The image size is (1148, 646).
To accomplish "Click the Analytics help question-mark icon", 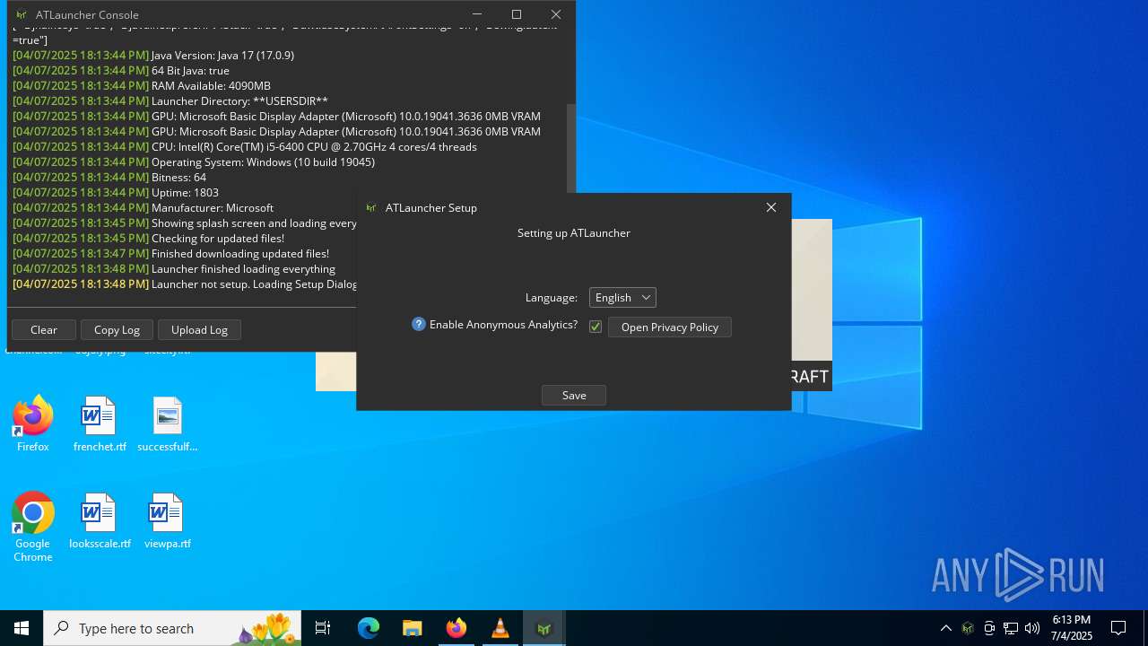I will point(418,324).
